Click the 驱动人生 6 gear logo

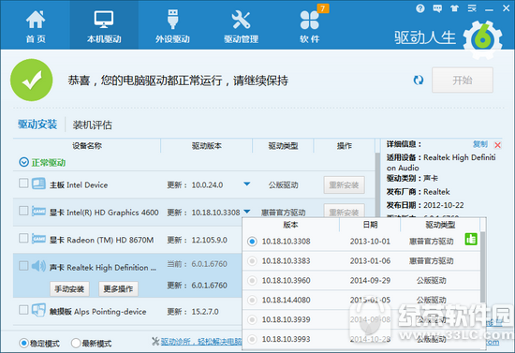(x=483, y=39)
